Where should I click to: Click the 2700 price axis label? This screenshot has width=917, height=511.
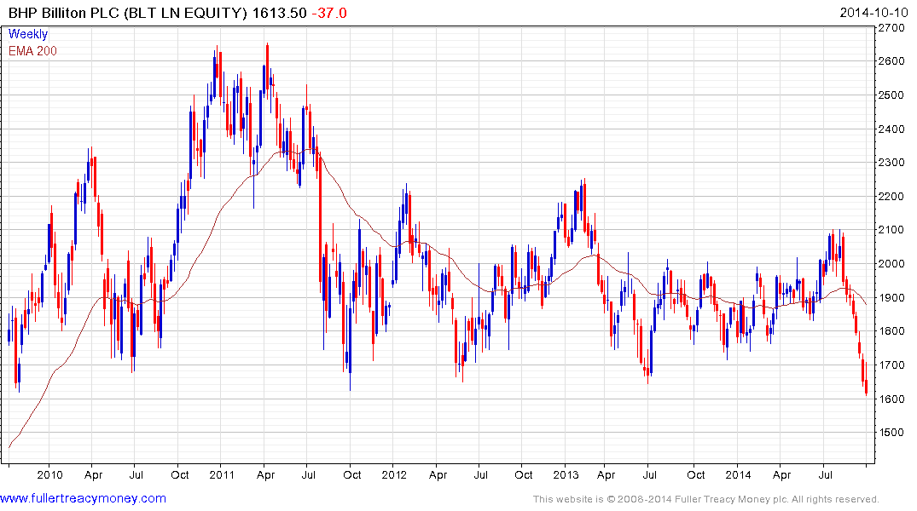pos(892,27)
